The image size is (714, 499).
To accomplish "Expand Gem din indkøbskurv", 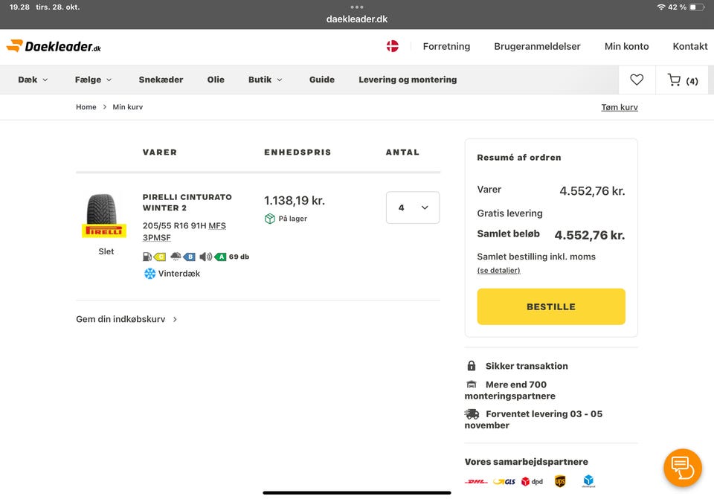I will 126,319.
